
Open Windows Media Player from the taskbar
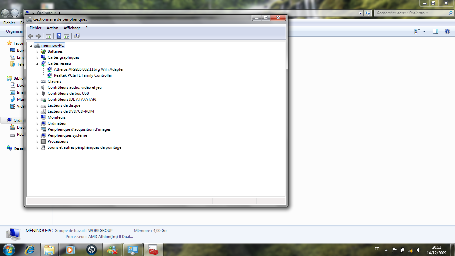[x=70, y=249]
